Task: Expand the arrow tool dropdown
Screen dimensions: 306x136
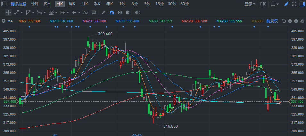Action: click(x=79, y=12)
